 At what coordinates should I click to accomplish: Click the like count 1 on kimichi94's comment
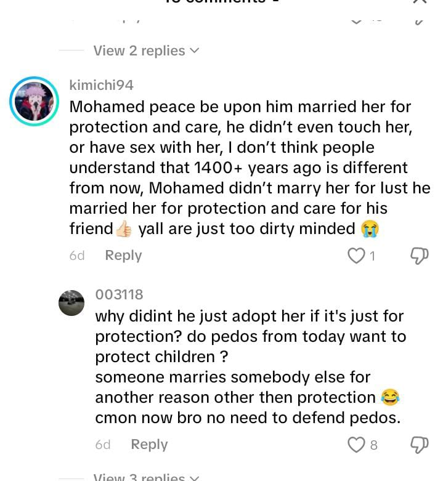point(372,256)
